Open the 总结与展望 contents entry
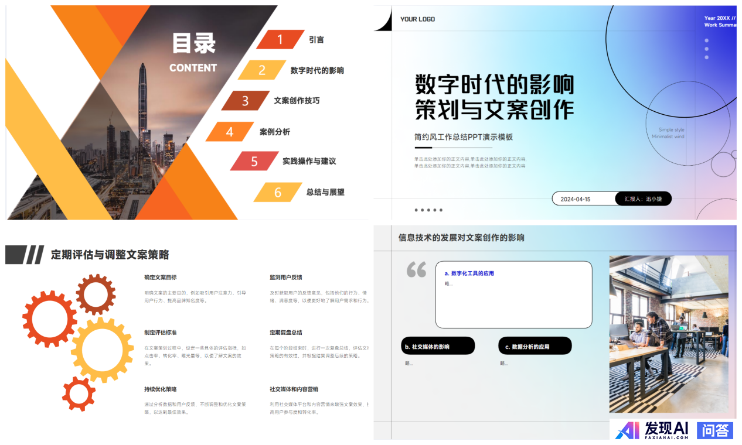 point(325,192)
